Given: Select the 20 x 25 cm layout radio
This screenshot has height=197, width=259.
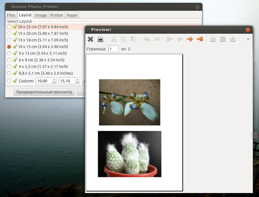Looking at the screenshot, I should pos(9,27).
